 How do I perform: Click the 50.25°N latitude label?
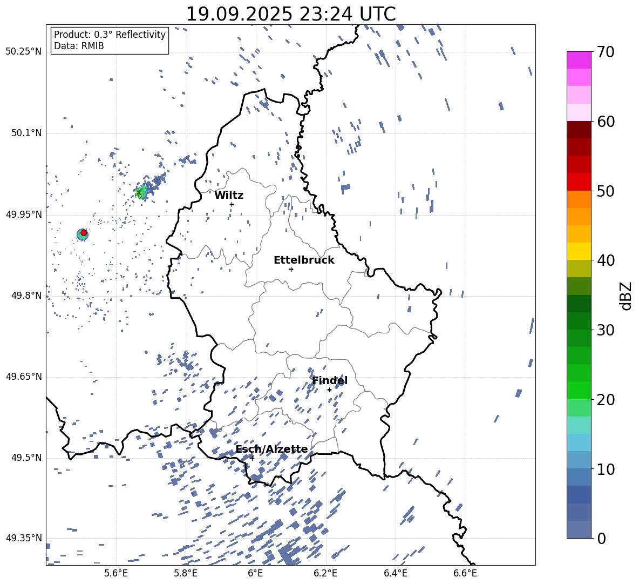click(x=24, y=52)
